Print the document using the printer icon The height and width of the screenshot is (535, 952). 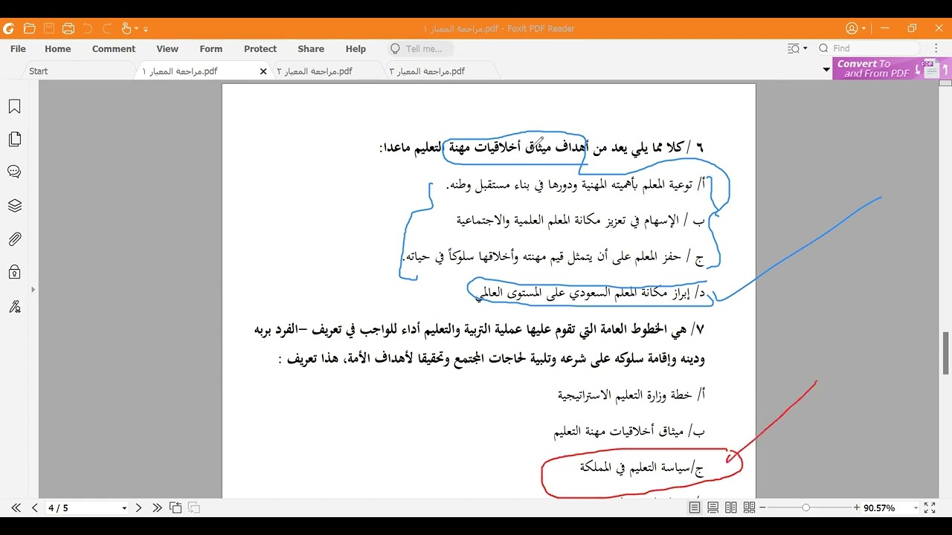[x=68, y=28]
